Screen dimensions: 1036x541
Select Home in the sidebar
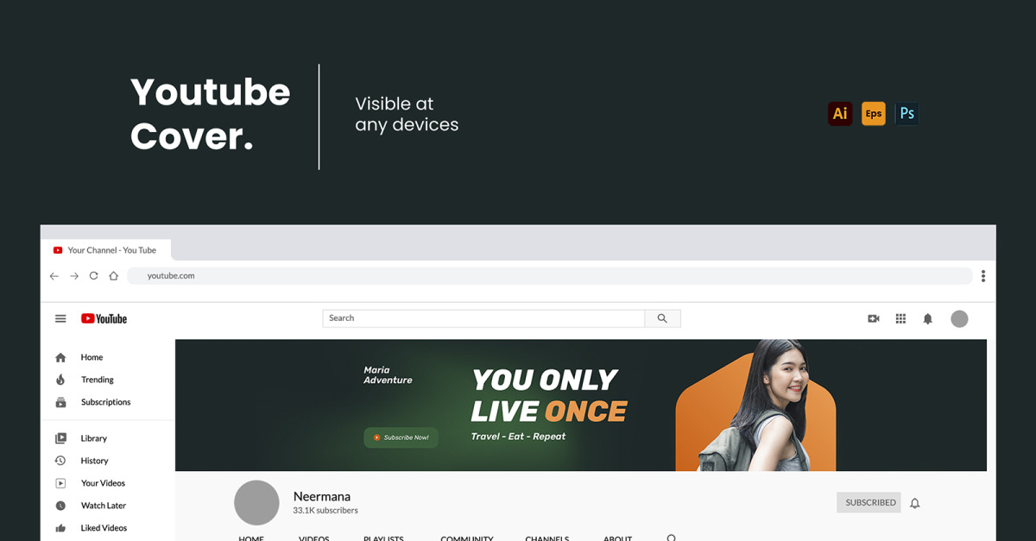tap(92, 356)
